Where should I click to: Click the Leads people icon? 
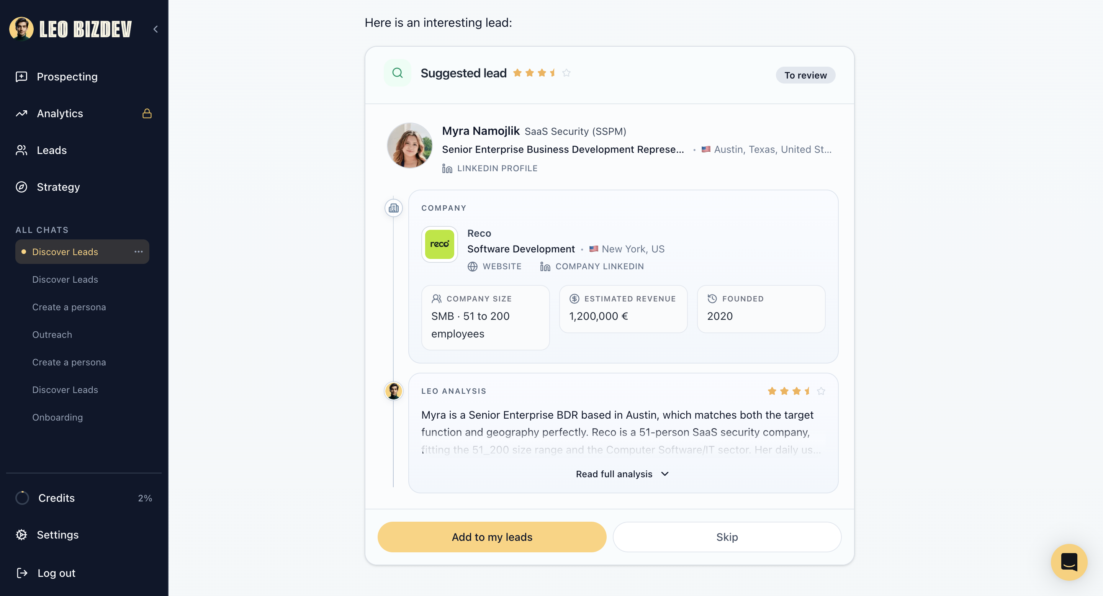click(x=21, y=150)
